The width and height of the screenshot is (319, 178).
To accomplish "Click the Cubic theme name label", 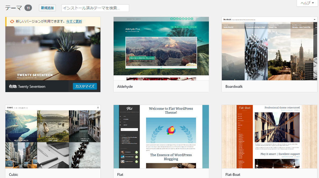I will (13, 175).
